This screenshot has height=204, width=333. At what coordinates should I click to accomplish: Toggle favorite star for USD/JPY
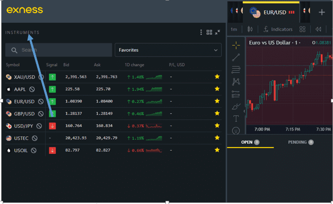click(217, 125)
